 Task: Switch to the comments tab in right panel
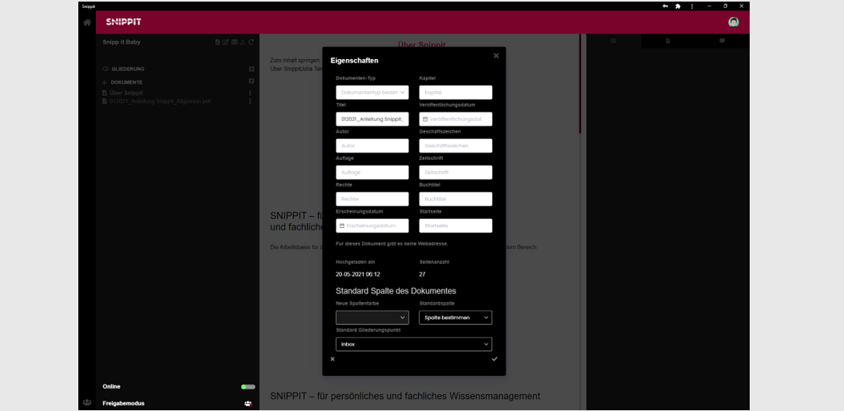(x=722, y=41)
